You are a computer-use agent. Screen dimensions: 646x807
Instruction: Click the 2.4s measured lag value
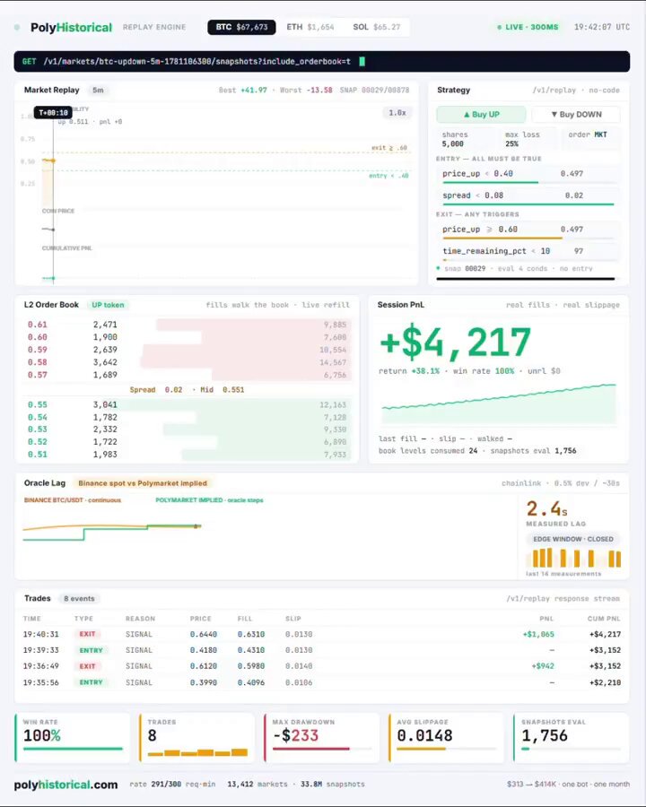pos(546,509)
